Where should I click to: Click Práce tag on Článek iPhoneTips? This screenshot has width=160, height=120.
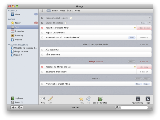(x=143, y=23)
